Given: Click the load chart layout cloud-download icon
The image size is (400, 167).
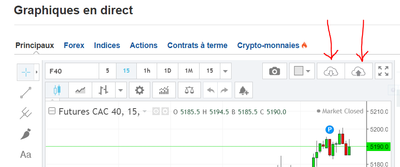Looking at the screenshot, I should click(331, 71).
